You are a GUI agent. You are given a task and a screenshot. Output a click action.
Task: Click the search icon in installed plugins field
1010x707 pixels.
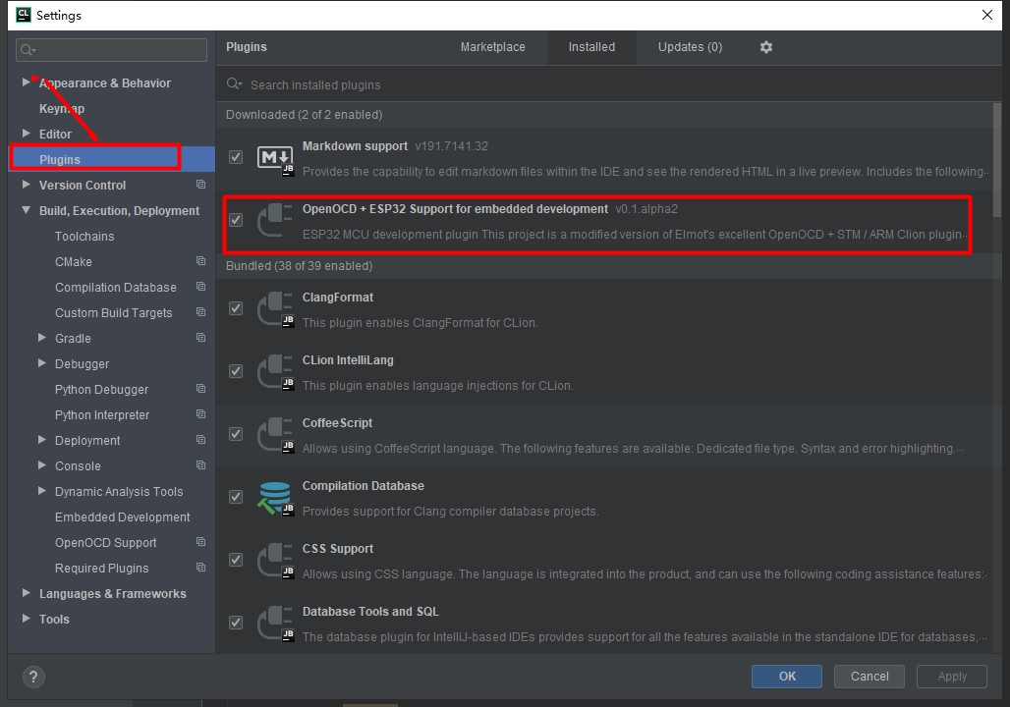click(x=235, y=84)
